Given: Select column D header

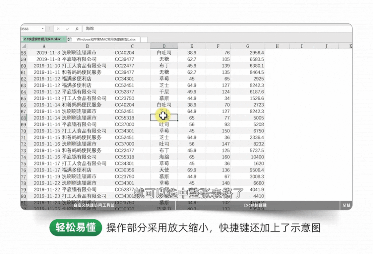Looking at the screenshot, I should coord(164,46).
